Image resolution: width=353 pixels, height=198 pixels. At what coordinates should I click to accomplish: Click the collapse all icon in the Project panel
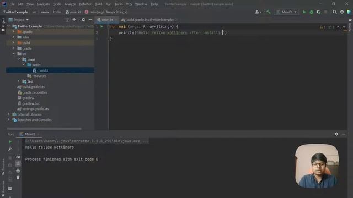(74, 20)
